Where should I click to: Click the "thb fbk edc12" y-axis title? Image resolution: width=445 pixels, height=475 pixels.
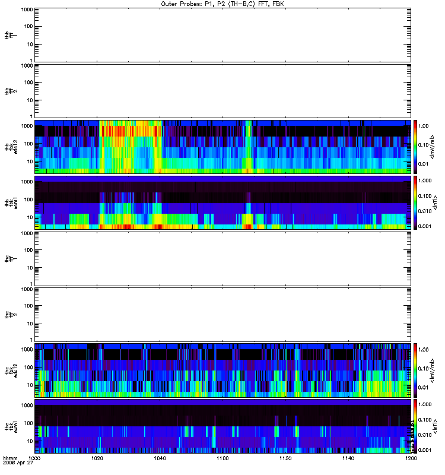click(x=11, y=147)
